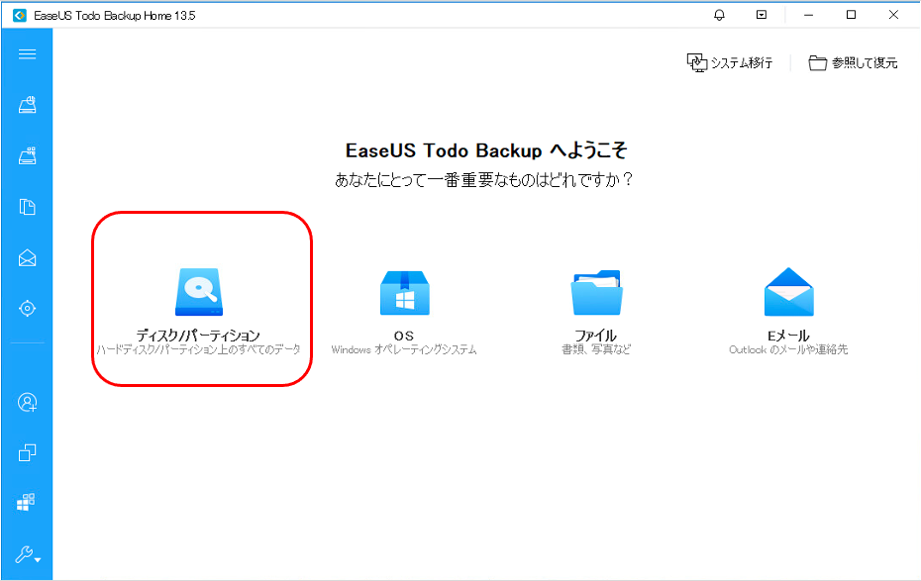Expand the hamburger menu in the sidebar

pos(27,54)
